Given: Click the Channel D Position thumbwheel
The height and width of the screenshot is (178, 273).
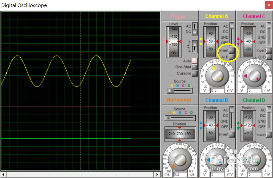Looking at the screenshot, I should (248, 126).
